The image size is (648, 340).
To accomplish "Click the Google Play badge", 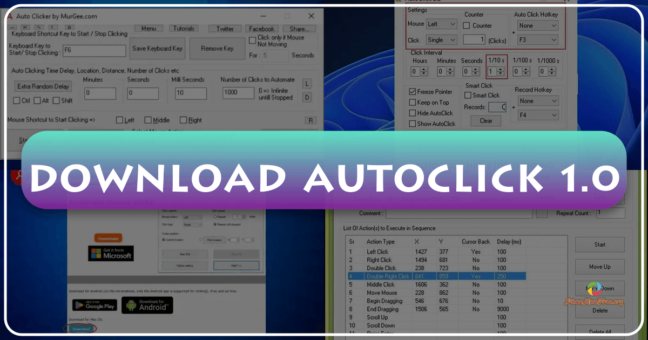I will pos(94,305).
